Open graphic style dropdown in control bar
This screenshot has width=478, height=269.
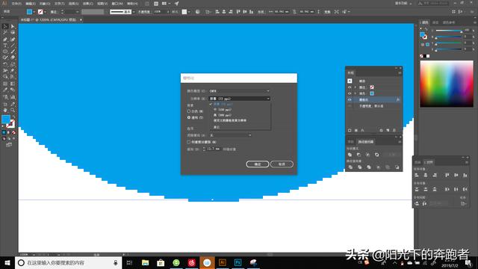tap(189, 12)
